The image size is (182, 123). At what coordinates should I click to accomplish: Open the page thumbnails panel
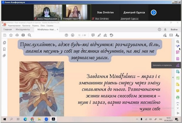click(4, 43)
